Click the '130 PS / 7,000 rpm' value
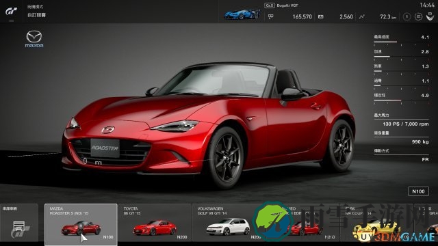The width and height of the screenshot is (438, 246). pos(406,124)
